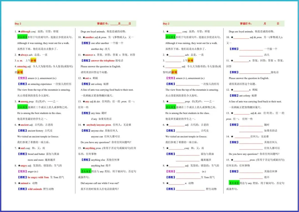The width and height of the screenshot is (299, 212).
Task: Click the red phrase "be angry with Tom"
Action: 38,177
